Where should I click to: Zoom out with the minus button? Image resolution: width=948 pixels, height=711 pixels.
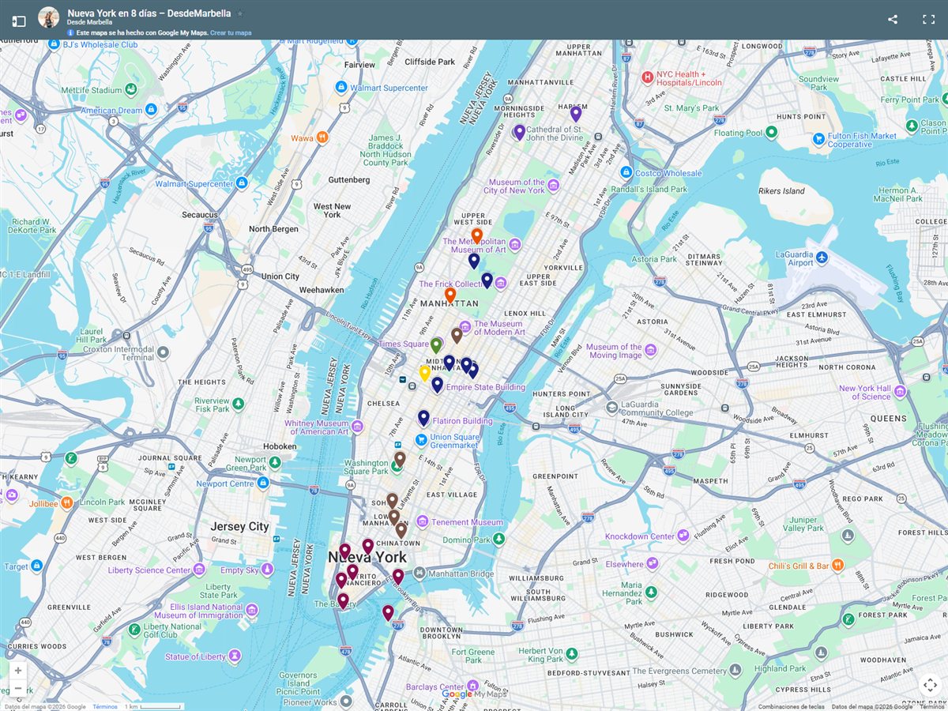coord(18,688)
